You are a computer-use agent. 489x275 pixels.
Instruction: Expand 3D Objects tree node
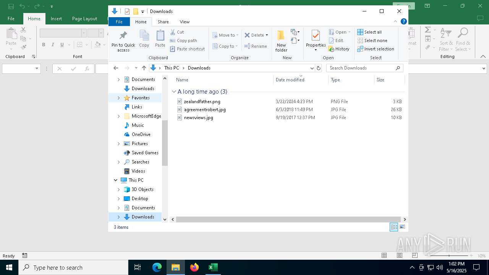[118, 189]
